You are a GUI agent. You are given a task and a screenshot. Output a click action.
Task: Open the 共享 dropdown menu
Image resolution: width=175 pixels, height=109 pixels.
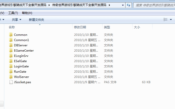(16, 20)
